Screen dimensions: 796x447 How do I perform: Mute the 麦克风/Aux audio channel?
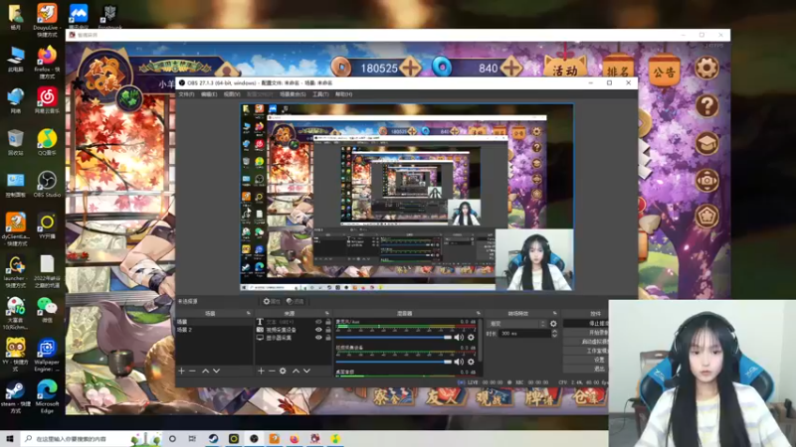[x=459, y=338]
